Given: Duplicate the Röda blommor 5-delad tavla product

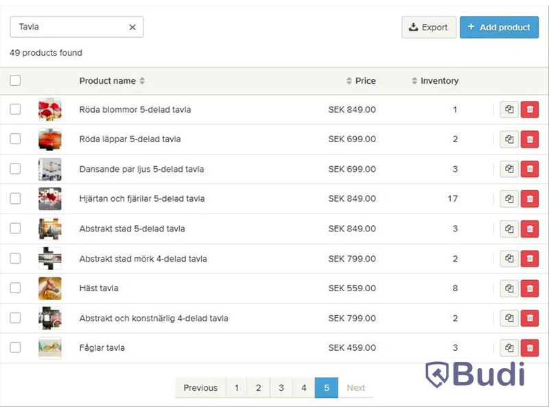Looking at the screenshot, I should 509,109.
